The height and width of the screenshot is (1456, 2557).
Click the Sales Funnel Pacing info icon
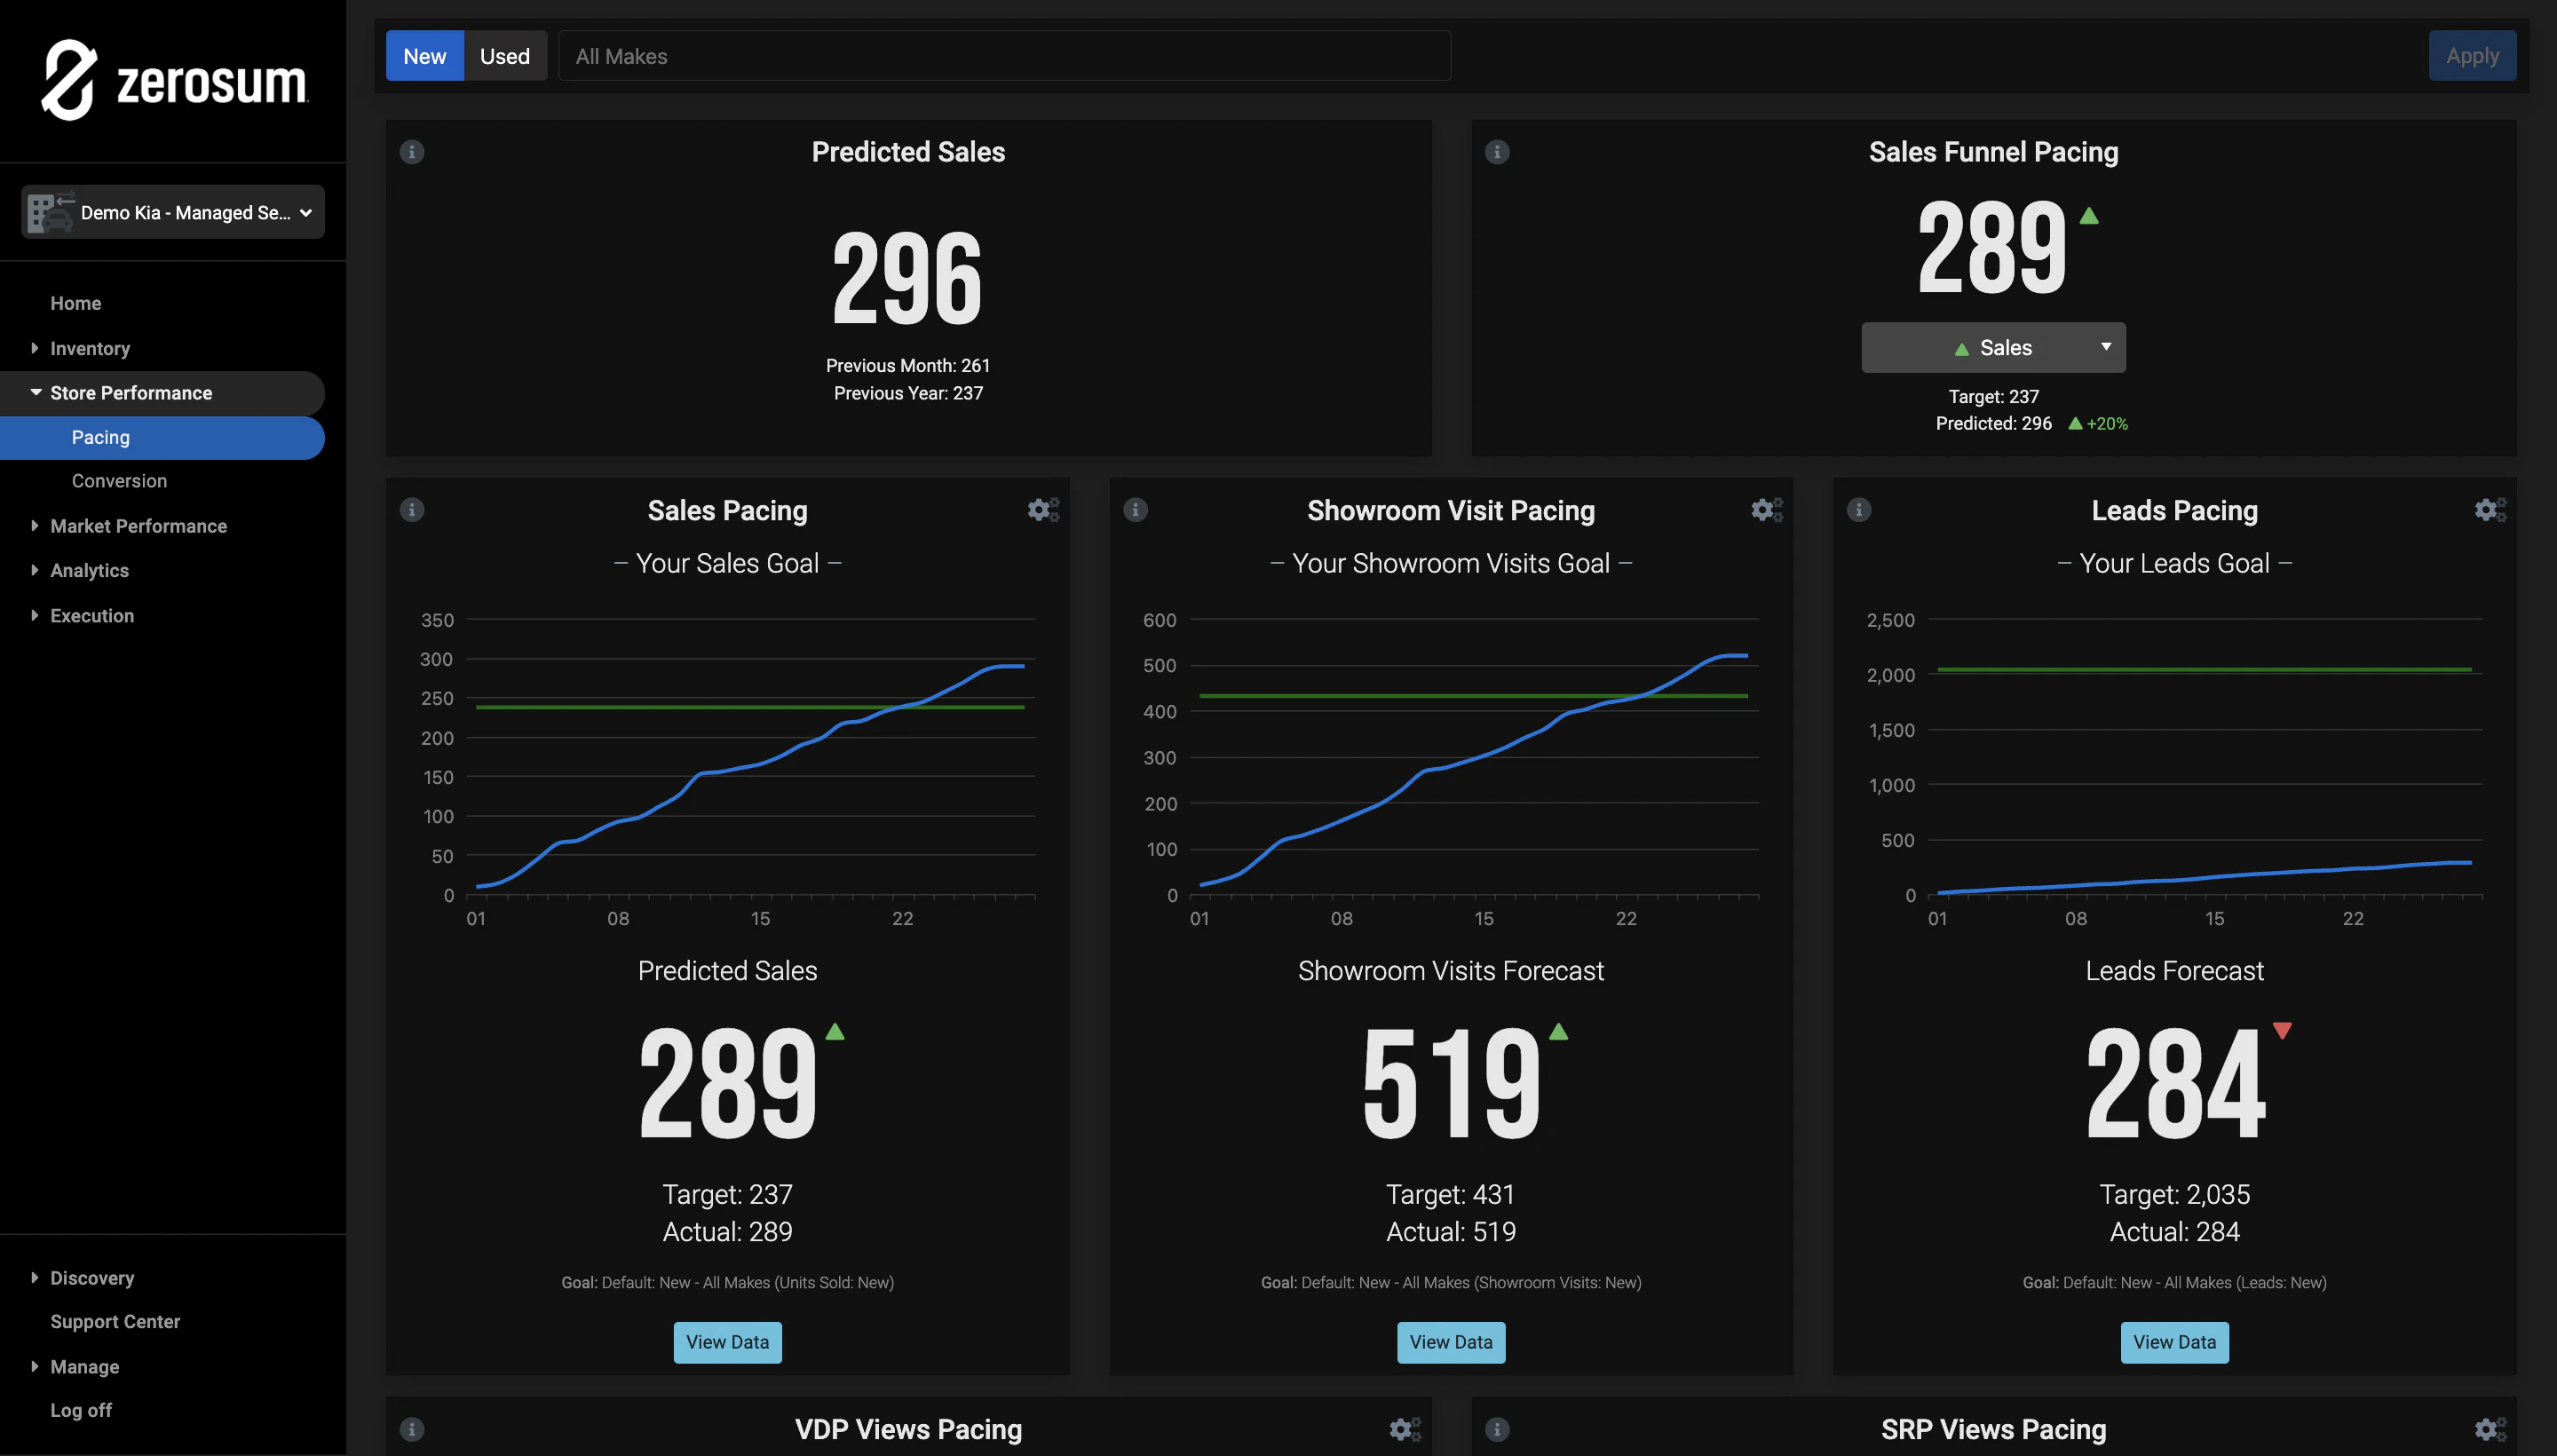coord(1497,152)
